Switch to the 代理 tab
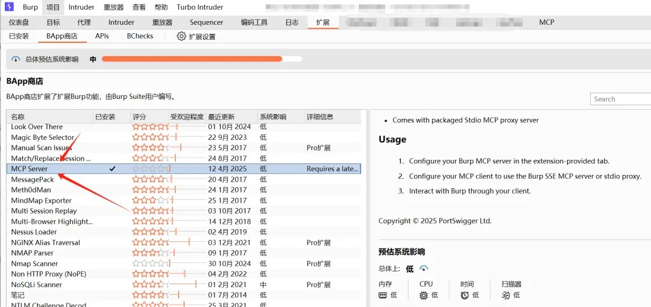The width and height of the screenshot is (651, 307). [84, 22]
